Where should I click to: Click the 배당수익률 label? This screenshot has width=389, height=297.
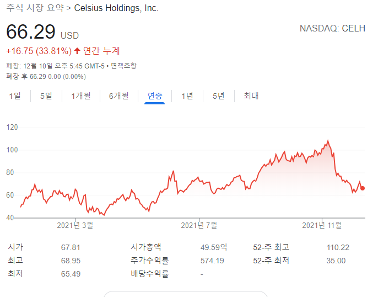[x=150, y=274]
